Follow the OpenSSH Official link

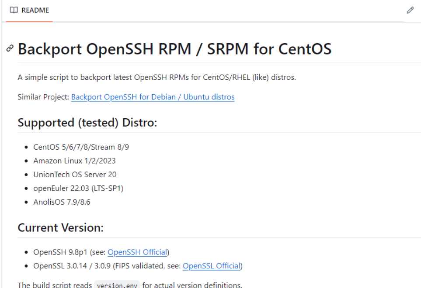[x=137, y=252]
